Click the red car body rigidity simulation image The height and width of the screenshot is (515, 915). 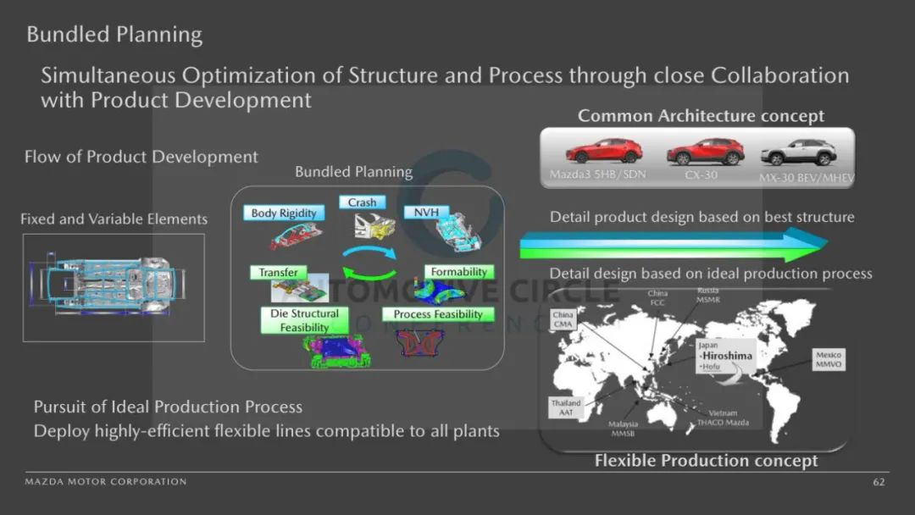pos(296,236)
